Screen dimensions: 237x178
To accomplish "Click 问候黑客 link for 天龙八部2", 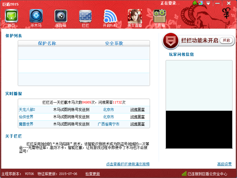I will [x=137, y=110].
